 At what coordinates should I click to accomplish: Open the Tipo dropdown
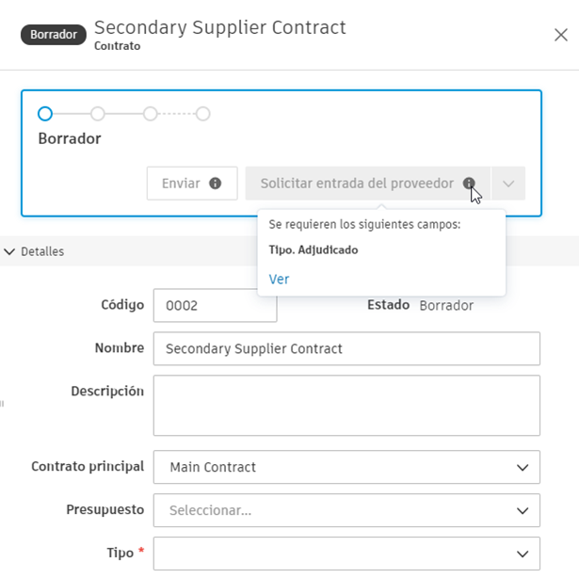click(346, 554)
